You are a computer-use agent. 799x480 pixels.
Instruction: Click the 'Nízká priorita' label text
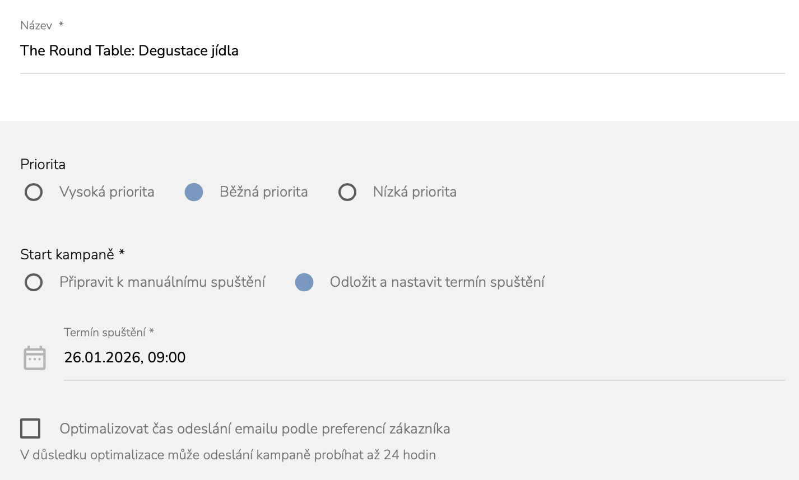tap(415, 192)
